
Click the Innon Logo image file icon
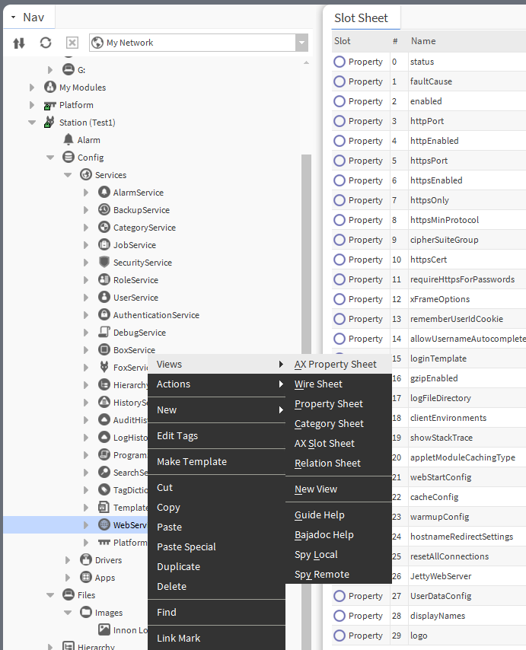pos(104,630)
